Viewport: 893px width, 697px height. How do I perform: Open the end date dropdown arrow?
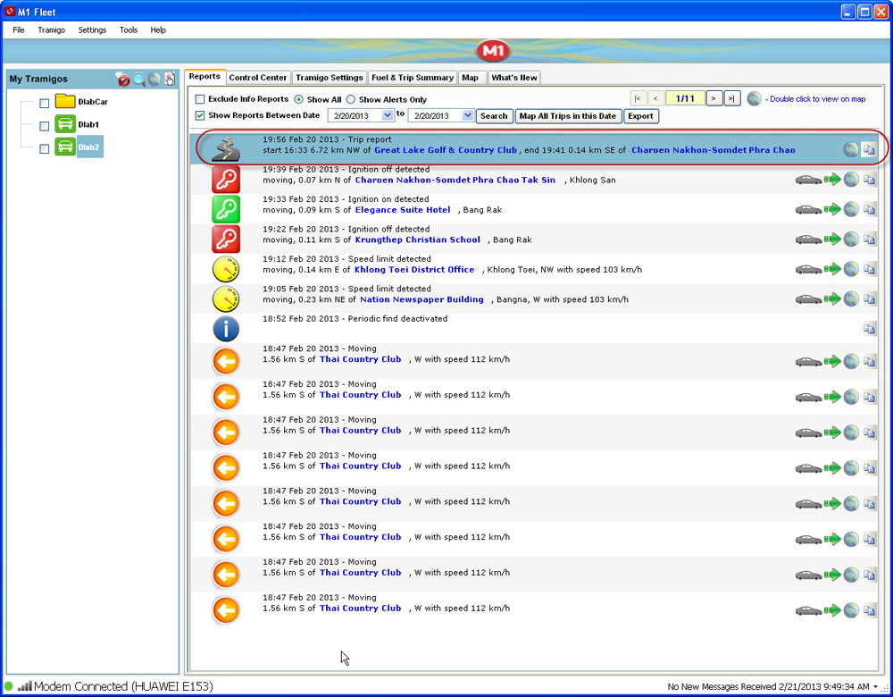(468, 115)
